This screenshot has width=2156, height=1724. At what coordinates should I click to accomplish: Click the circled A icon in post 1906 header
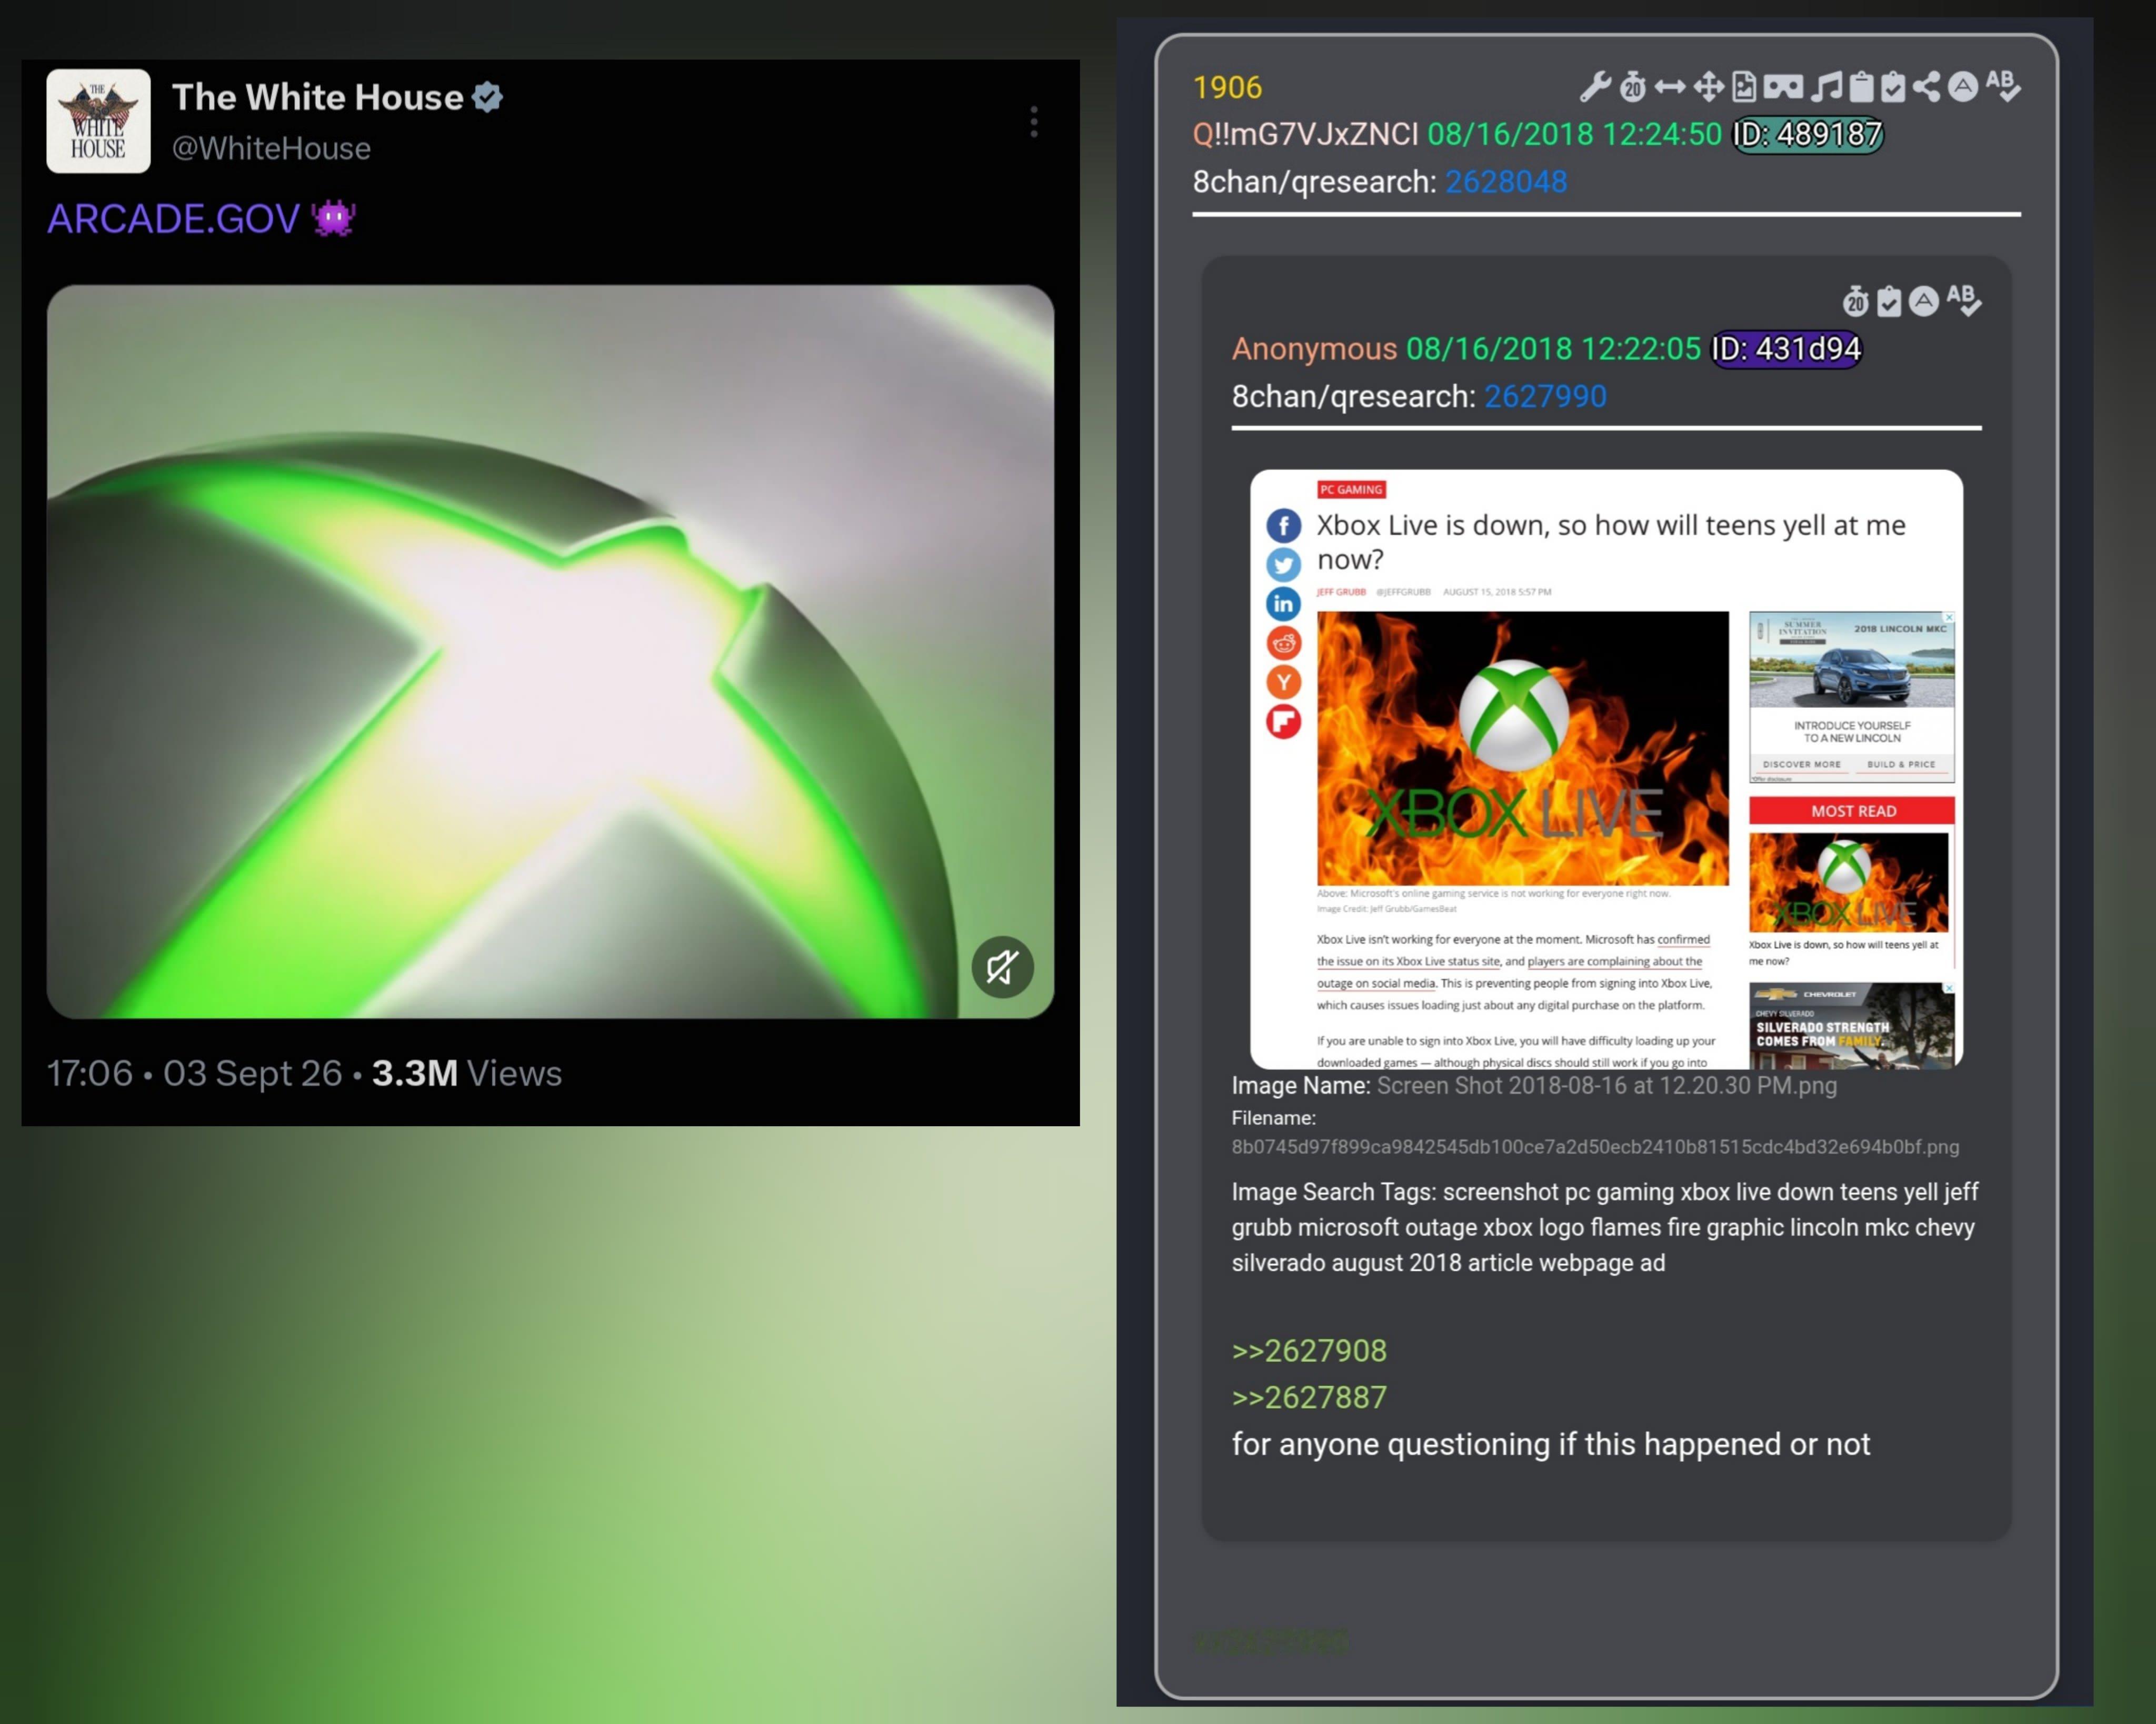(1963, 87)
